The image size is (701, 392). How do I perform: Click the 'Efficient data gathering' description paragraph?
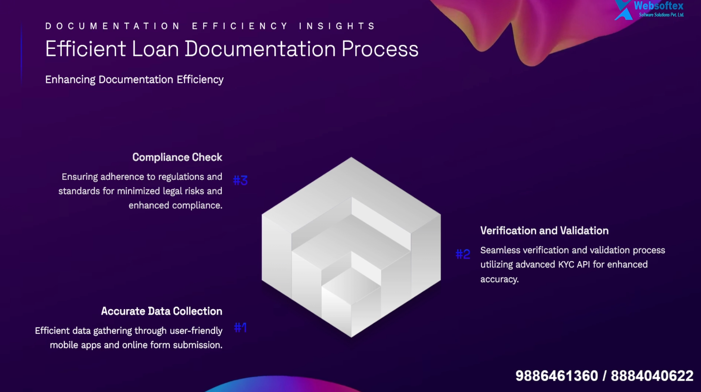pyautogui.click(x=129, y=338)
